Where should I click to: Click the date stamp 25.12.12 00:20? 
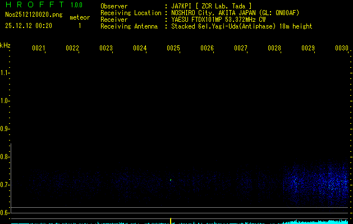pos(29,26)
